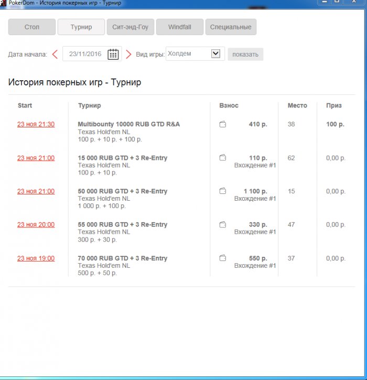Open the 23 ноя 21:30 tournament link

(36, 124)
